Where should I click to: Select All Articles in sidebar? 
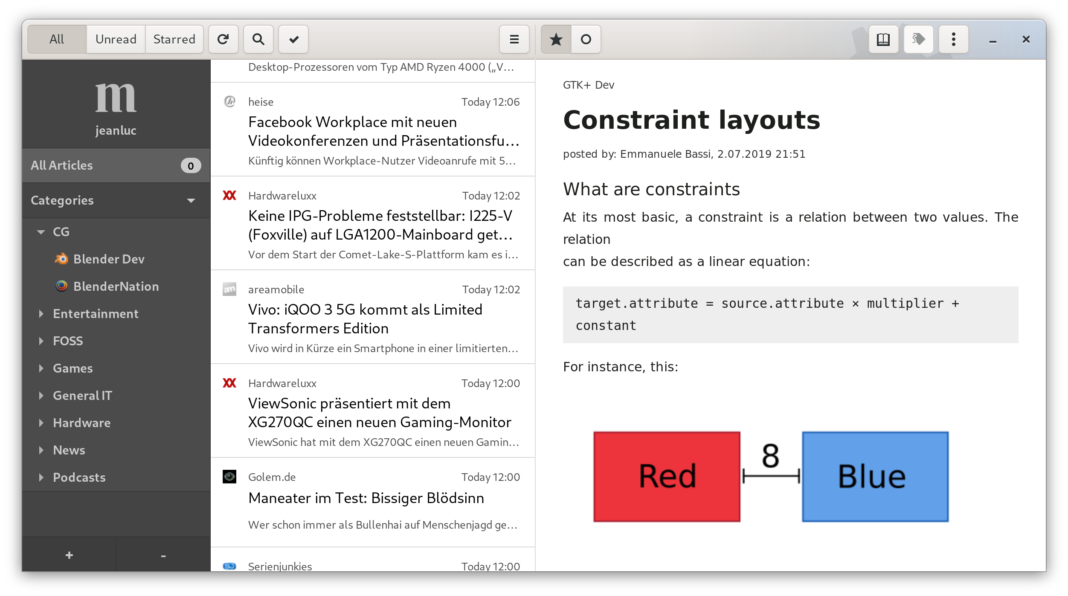pos(116,165)
